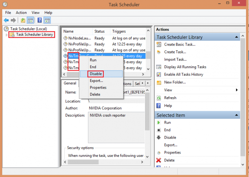Click the Create Task icon in Actions
Viewport: 249px width, 177px height.
[x=159, y=52]
